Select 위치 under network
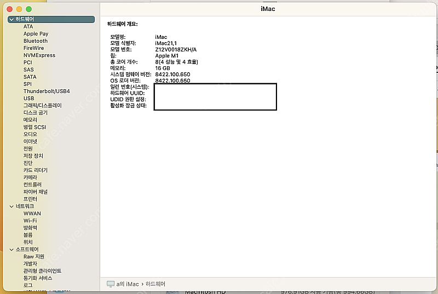Image resolution: width=438 pixels, height=294 pixels. pyautogui.click(x=28, y=243)
